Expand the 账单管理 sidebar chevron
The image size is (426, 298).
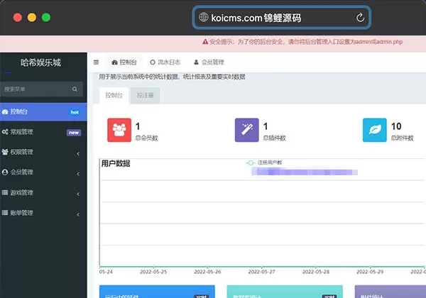(x=78, y=214)
